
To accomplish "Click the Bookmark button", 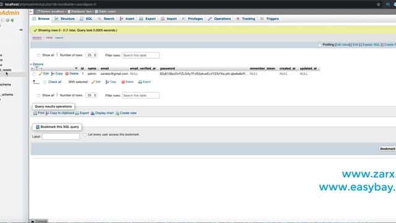I will 387,149.
